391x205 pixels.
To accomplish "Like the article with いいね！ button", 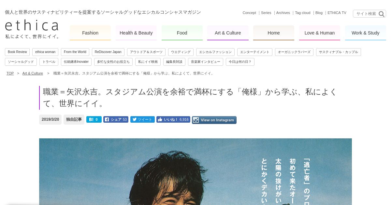I will tap(173, 119).
